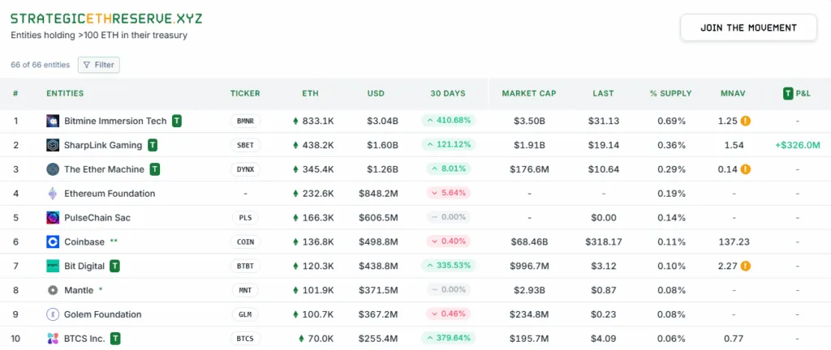Sort by the LAST column header
Viewport: 831px width, 350px height.
[x=603, y=94]
